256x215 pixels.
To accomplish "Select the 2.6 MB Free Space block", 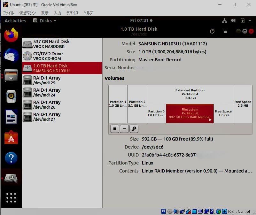I will pos(243,104).
